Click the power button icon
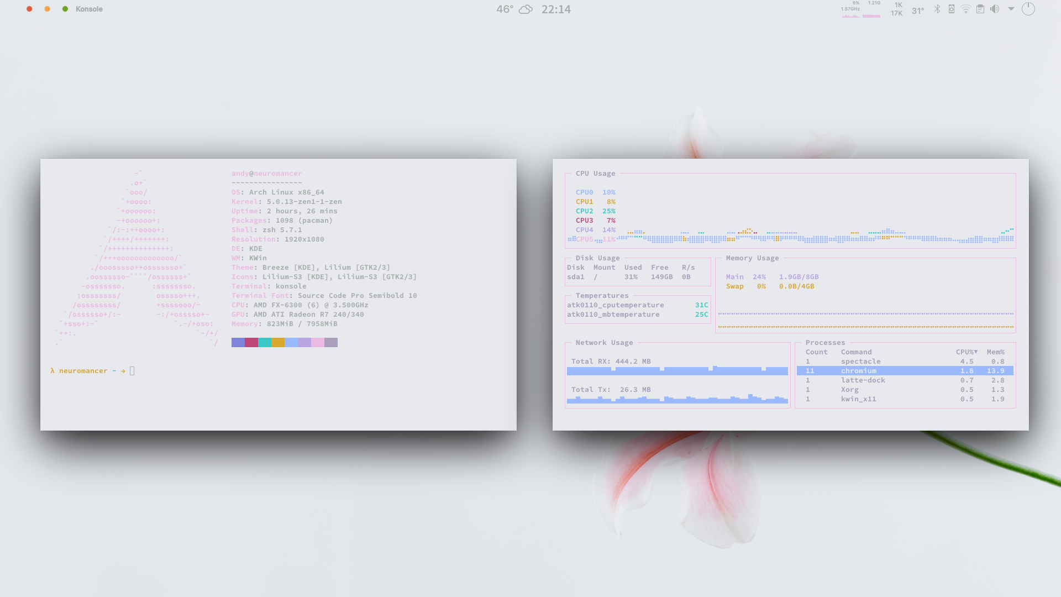The height and width of the screenshot is (597, 1061). [1028, 9]
